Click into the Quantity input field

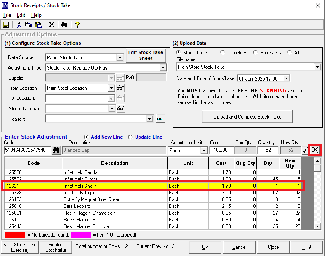268,150
